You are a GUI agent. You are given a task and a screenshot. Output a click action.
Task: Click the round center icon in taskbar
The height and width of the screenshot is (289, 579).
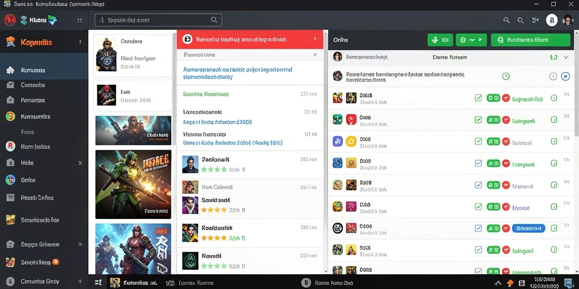click(305, 283)
